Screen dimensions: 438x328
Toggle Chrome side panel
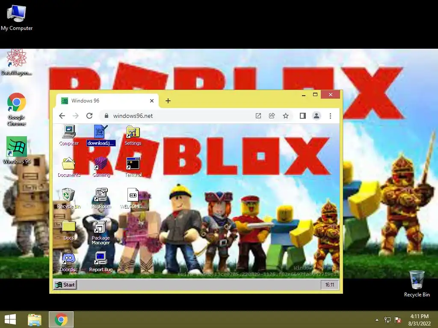303,116
